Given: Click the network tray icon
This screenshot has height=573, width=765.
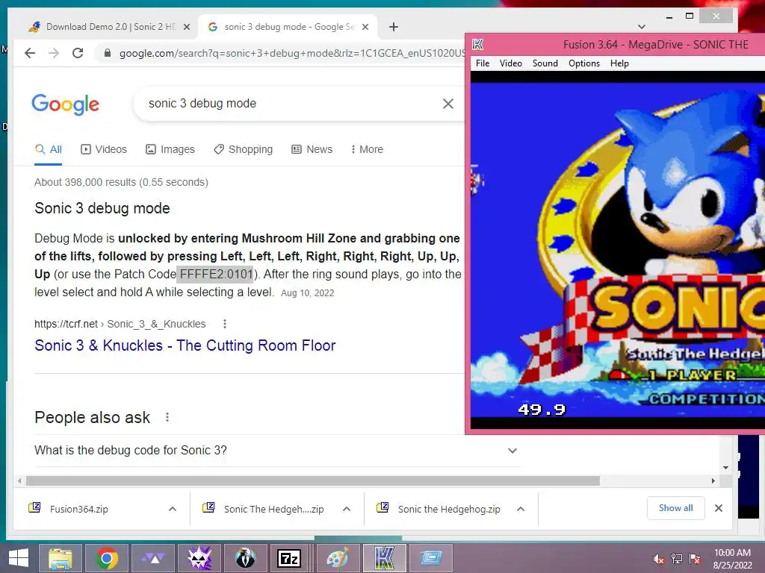Looking at the screenshot, I should 676,559.
